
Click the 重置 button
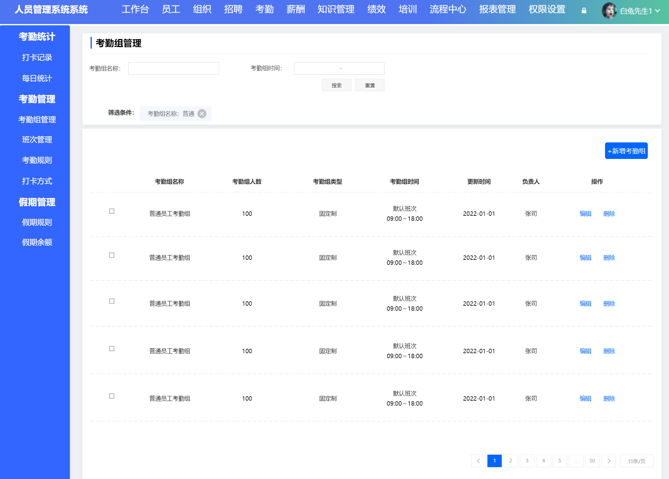tap(370, 85)
